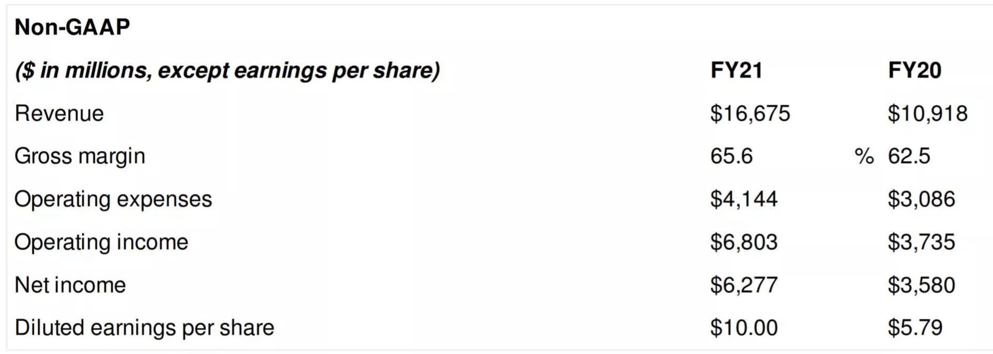Click the $5.79 diluted EPS value
This screenshot has width=993, height=354.
point(915,328)
